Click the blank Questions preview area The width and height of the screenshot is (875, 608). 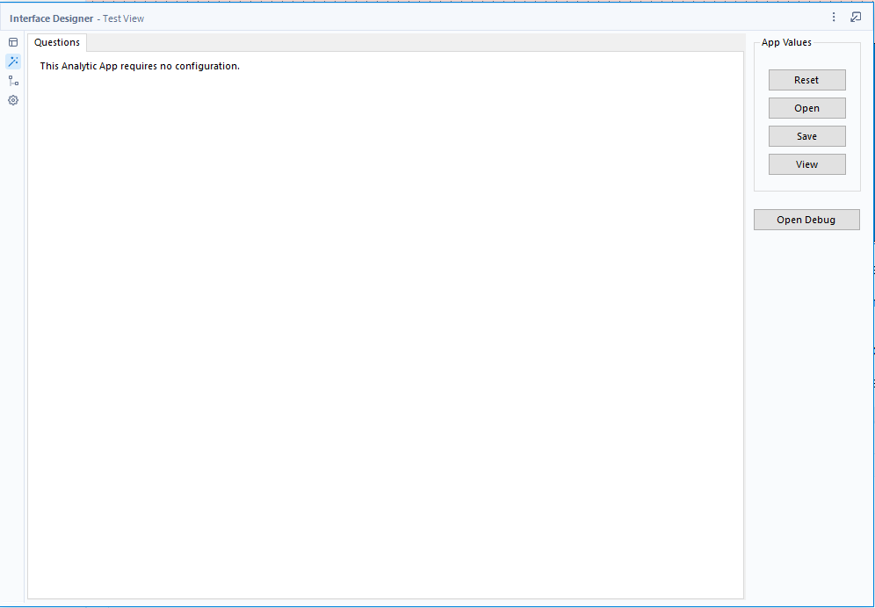point(387,334)
